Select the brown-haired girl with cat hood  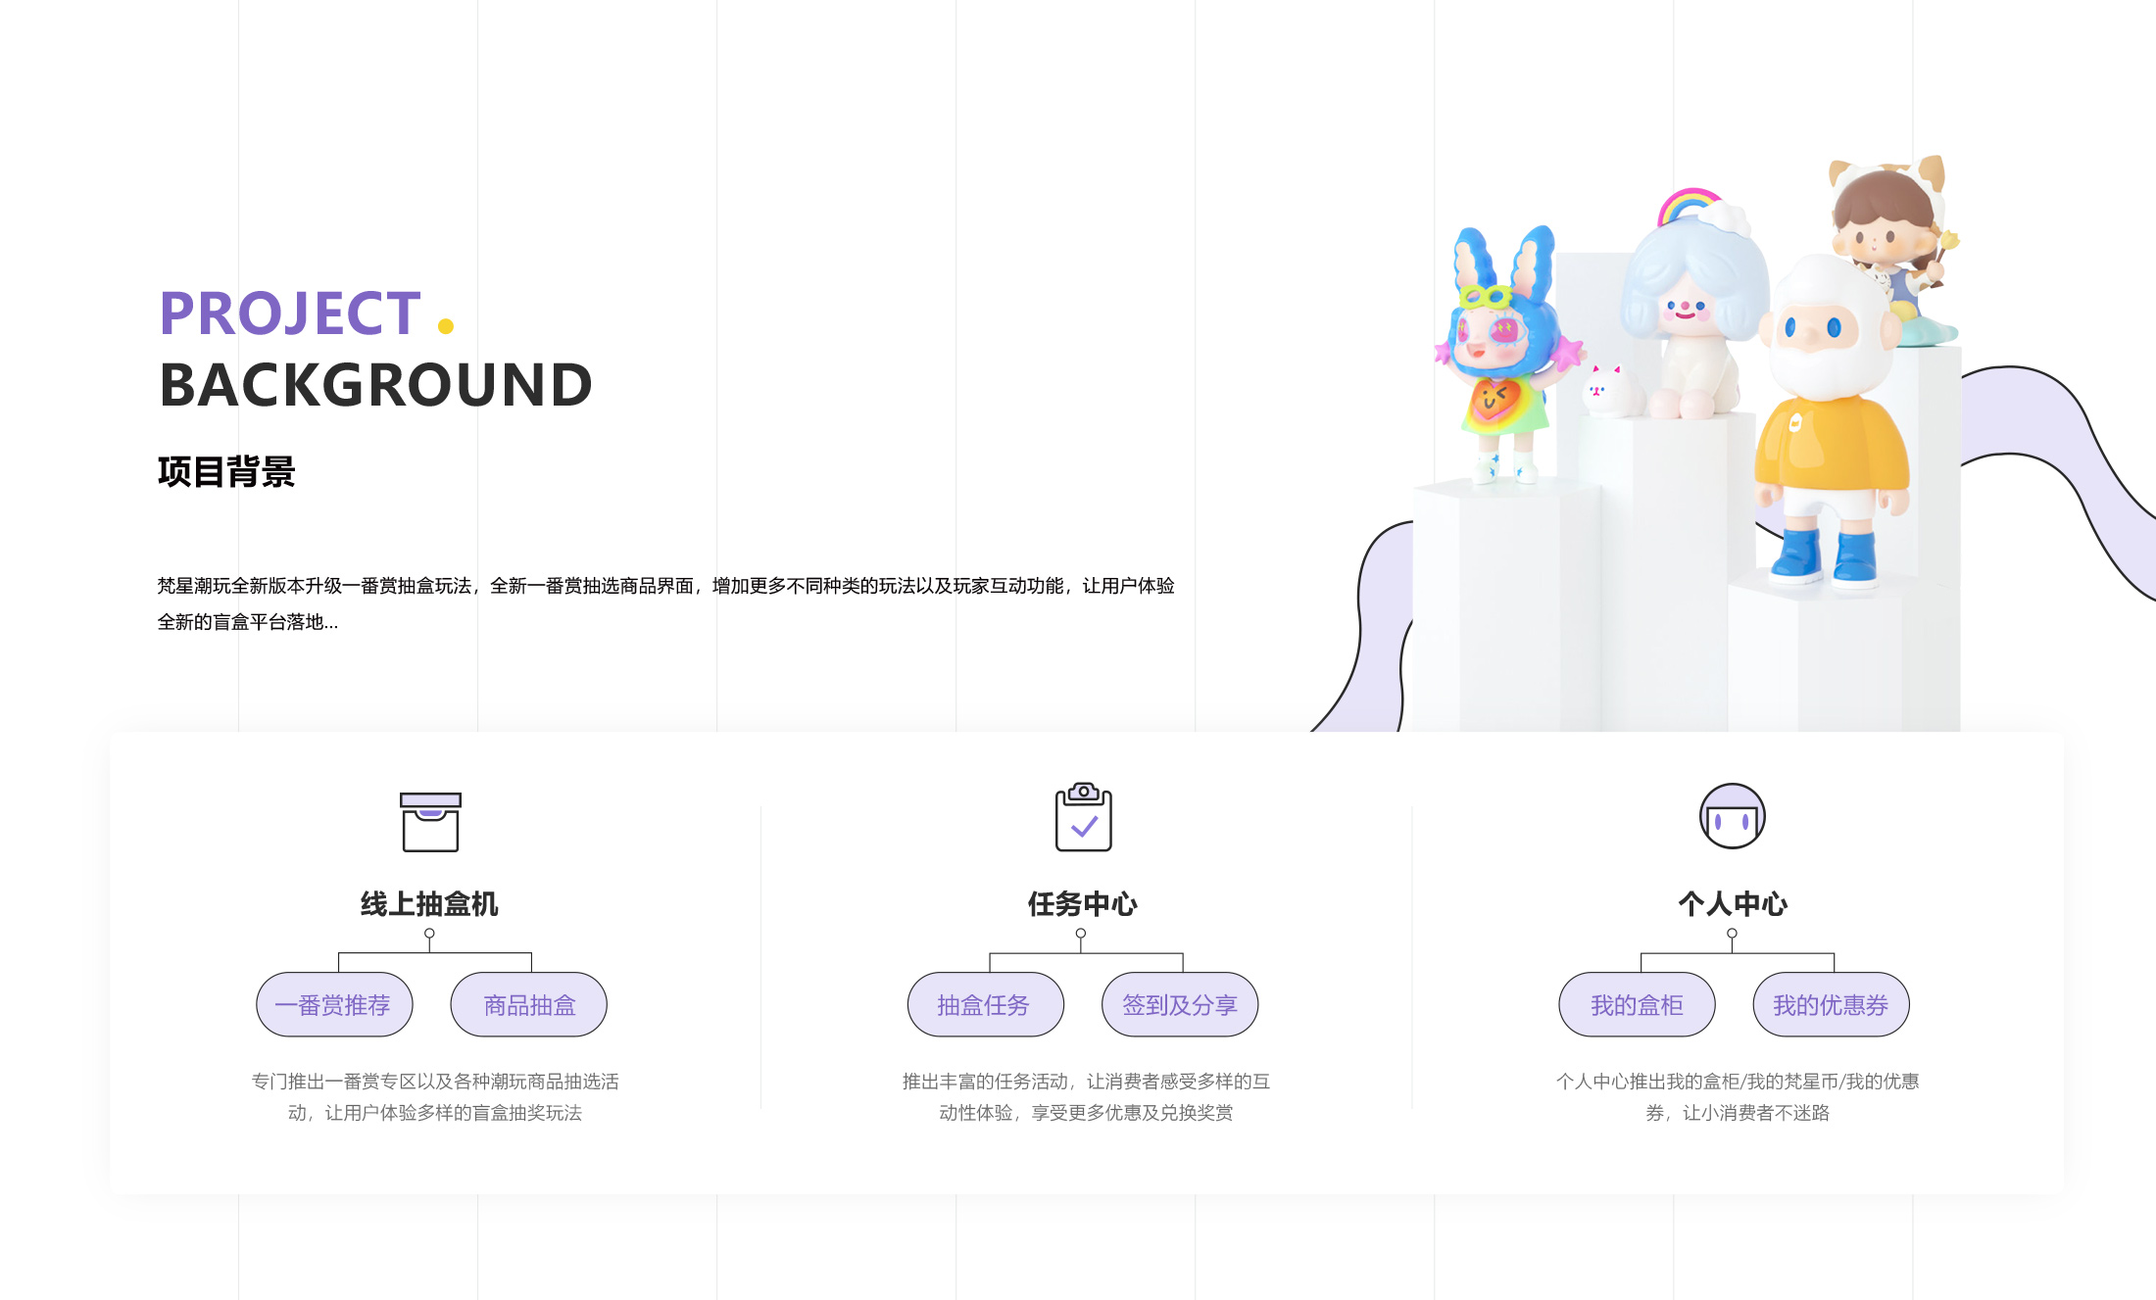click(x=1891, y=247)
